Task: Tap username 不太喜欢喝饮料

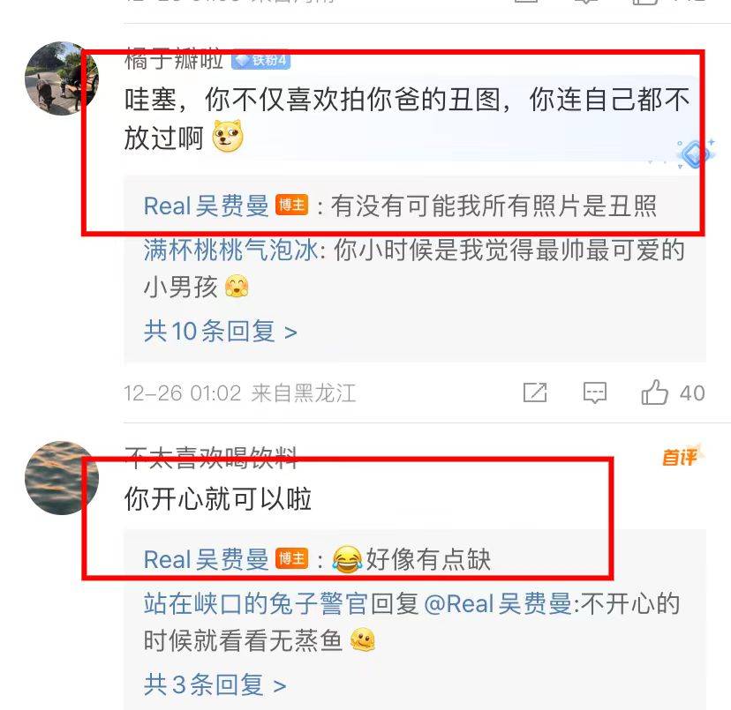Action: click(x=211, y=458)
